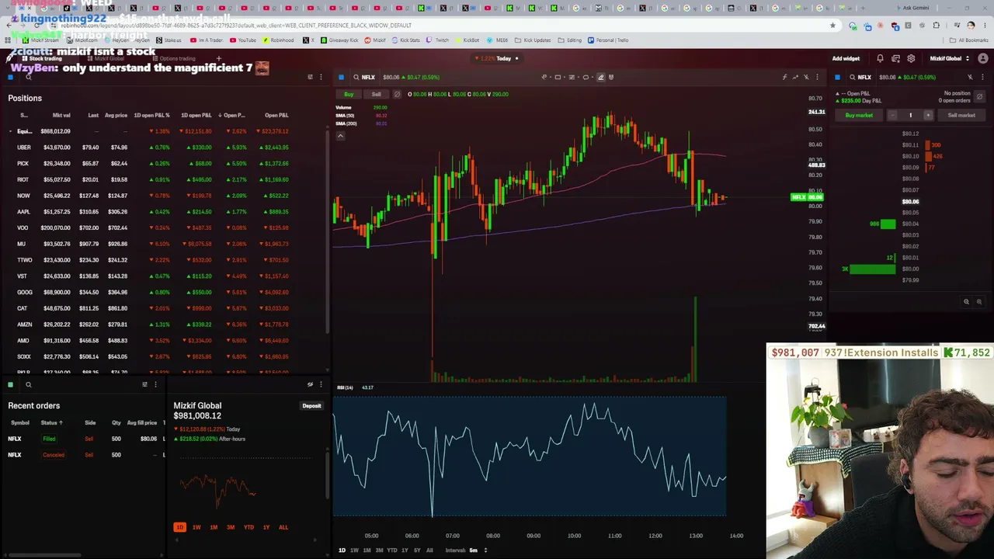Open the chart line tool dropdown
The width and height of the screenshot is (994, 559).
coord(546,77)
